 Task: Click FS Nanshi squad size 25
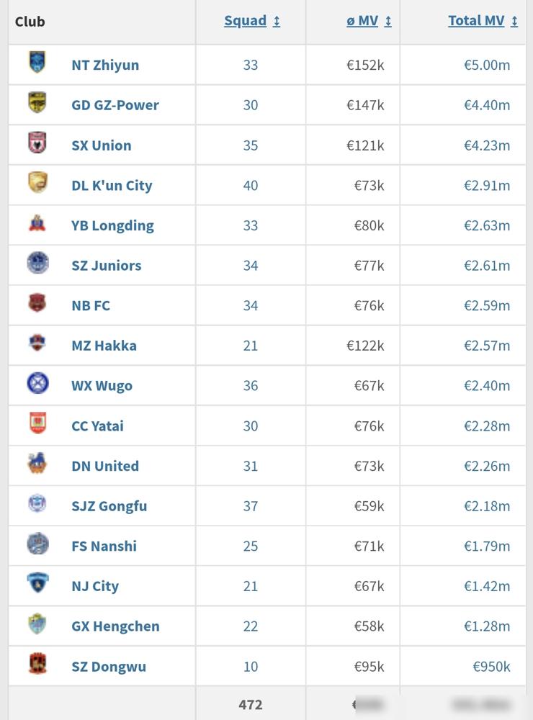click(x=251, y=546)
